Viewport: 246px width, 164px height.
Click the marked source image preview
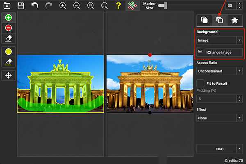[x=60, y=84]
